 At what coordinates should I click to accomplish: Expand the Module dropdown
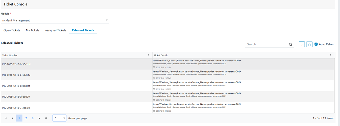pyautogui.click(x=107, y=20)
